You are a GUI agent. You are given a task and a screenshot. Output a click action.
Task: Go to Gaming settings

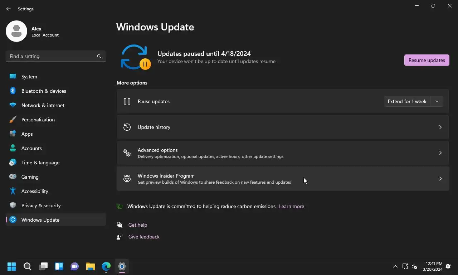pos(56,177)
